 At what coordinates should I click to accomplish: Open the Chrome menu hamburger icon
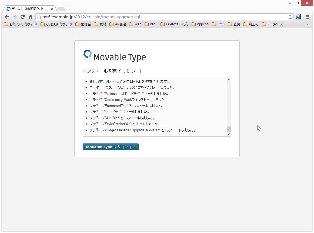coord(308,17)
